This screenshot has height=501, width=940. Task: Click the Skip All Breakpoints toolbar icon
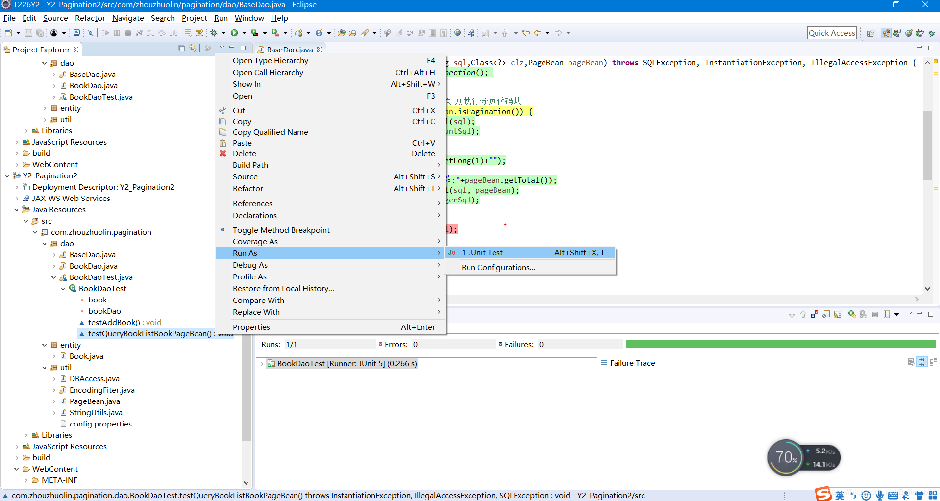(x=90, y=33)
